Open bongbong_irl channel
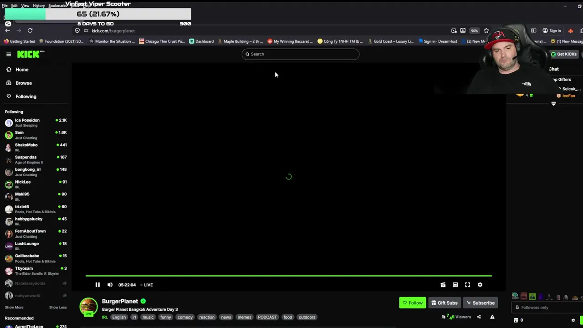The height and width of the screenshot is (328, 583). (36, 172)
